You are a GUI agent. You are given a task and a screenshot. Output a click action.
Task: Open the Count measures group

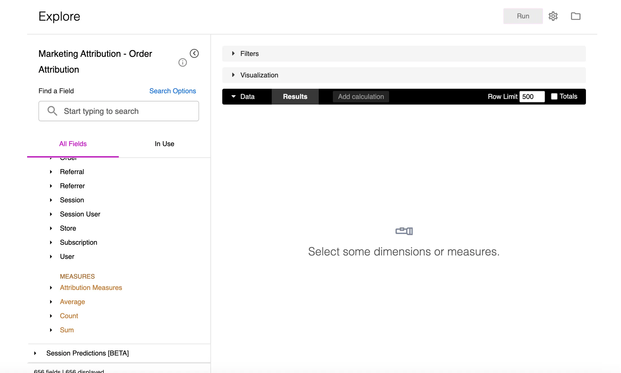[69, 316]
